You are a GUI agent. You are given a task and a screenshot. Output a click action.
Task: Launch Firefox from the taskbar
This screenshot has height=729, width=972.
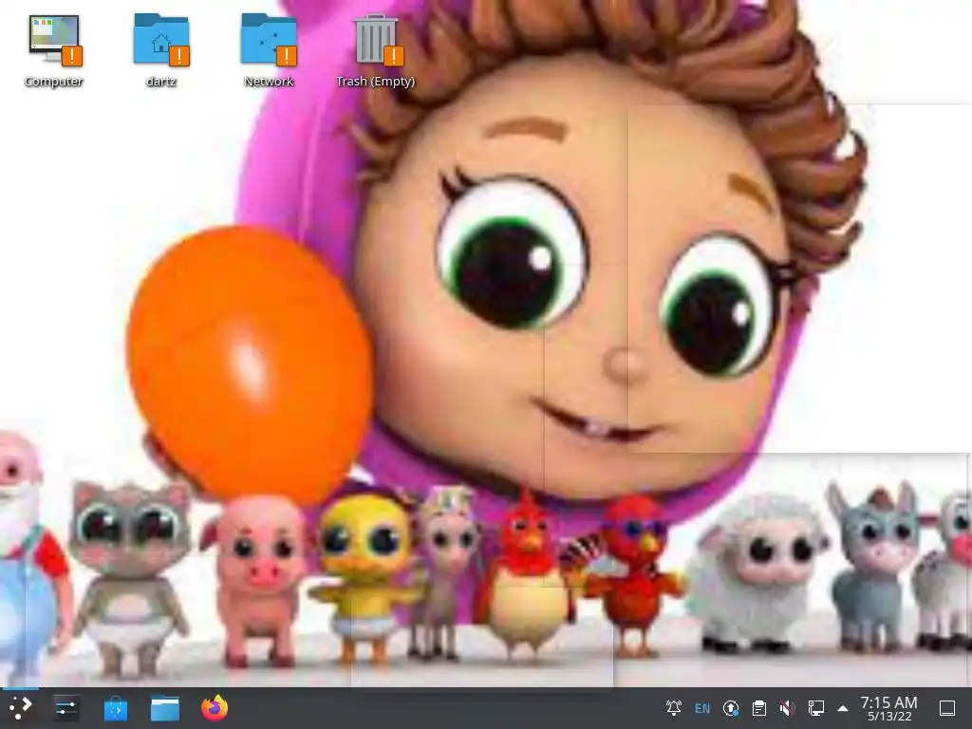[x=215, y=707]
